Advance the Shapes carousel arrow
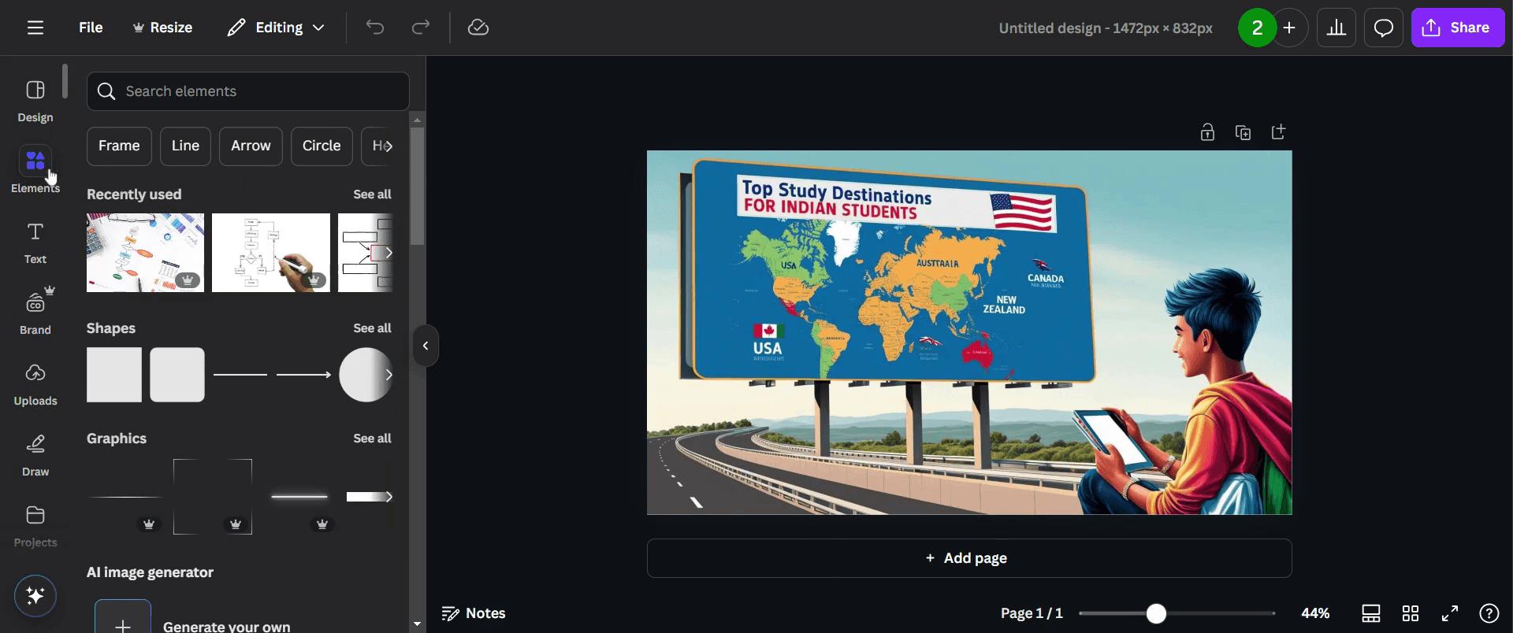The image size is (1513, 633). pyautogui.click(x=388, y=375)
